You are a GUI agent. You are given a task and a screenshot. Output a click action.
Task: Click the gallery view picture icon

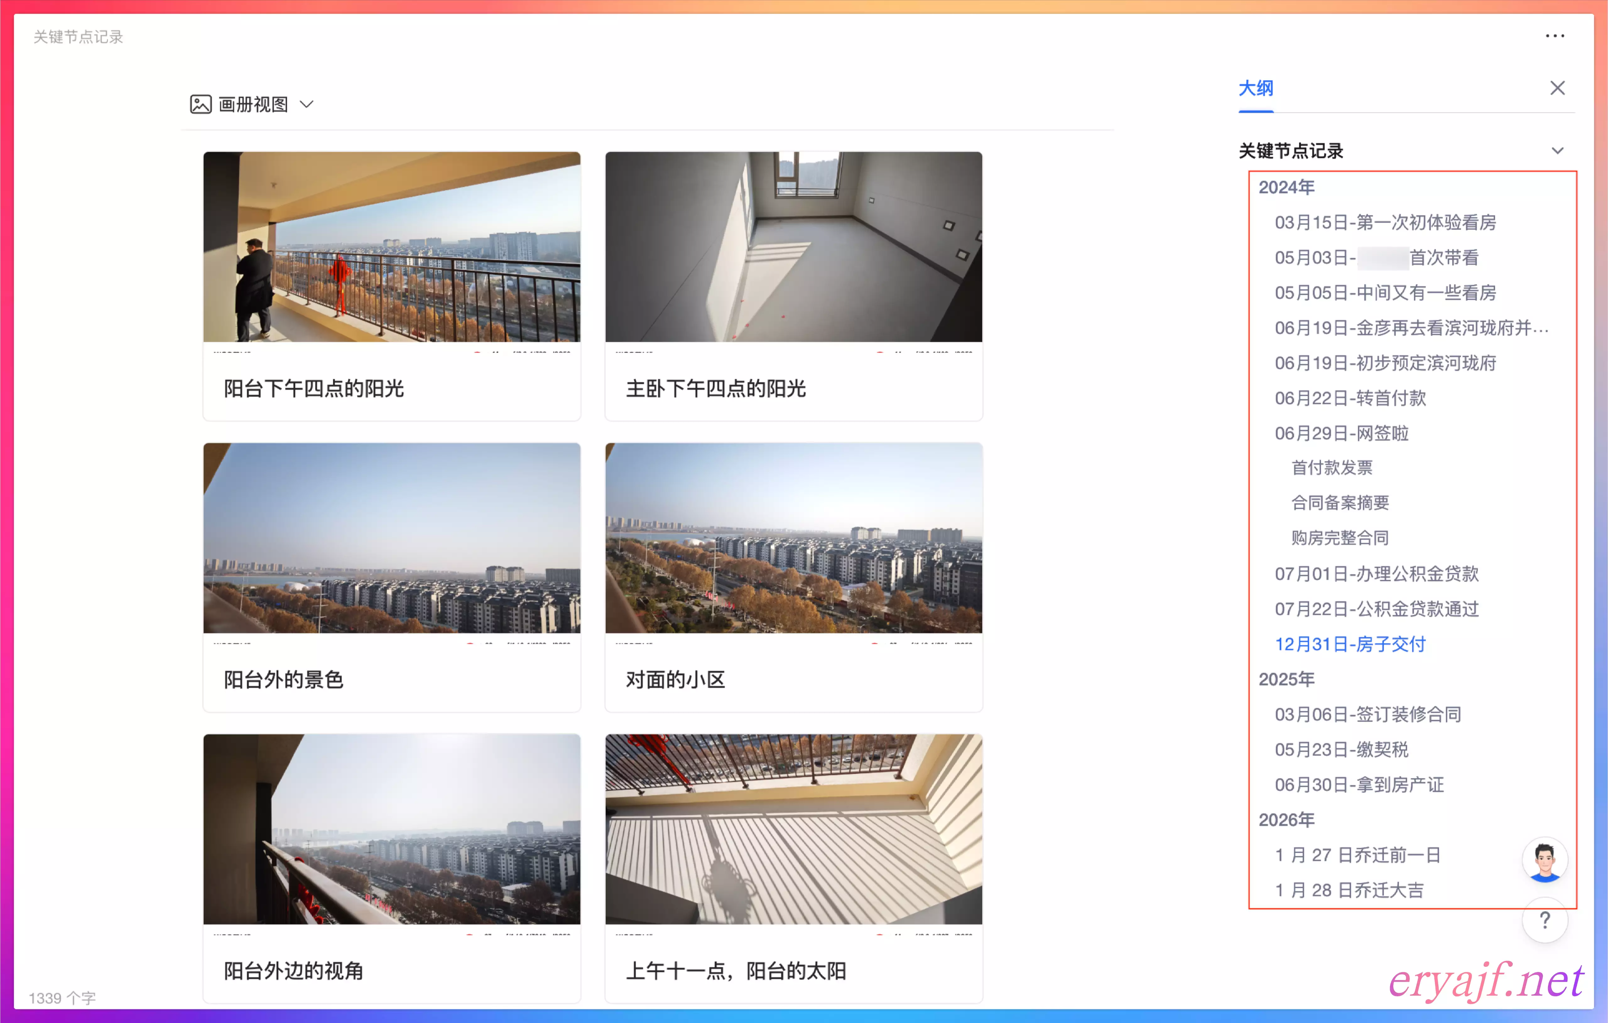coord(200,104)
